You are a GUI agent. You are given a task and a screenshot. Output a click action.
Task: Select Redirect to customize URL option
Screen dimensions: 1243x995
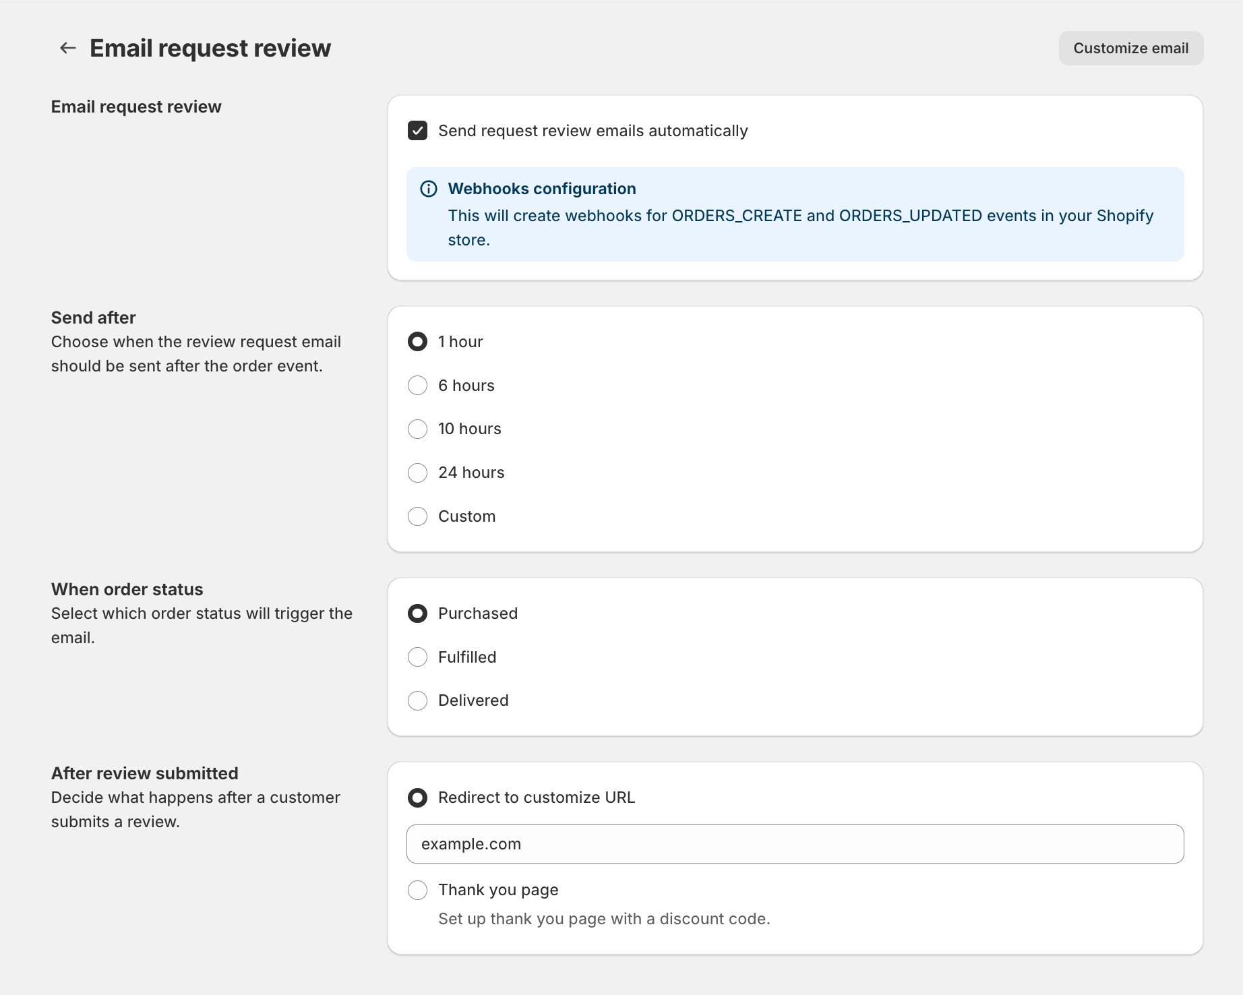[x=418, y=797]
